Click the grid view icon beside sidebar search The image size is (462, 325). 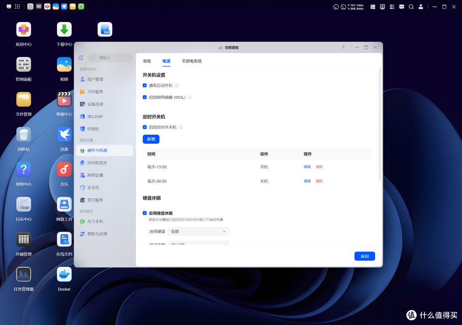[81, 58]
